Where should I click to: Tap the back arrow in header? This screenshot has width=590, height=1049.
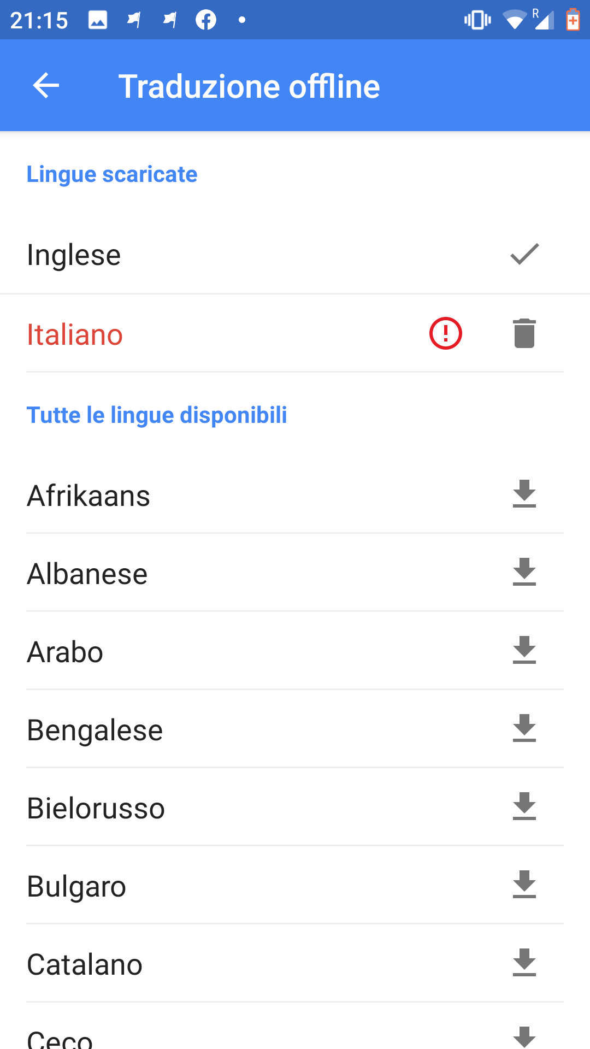46,86
